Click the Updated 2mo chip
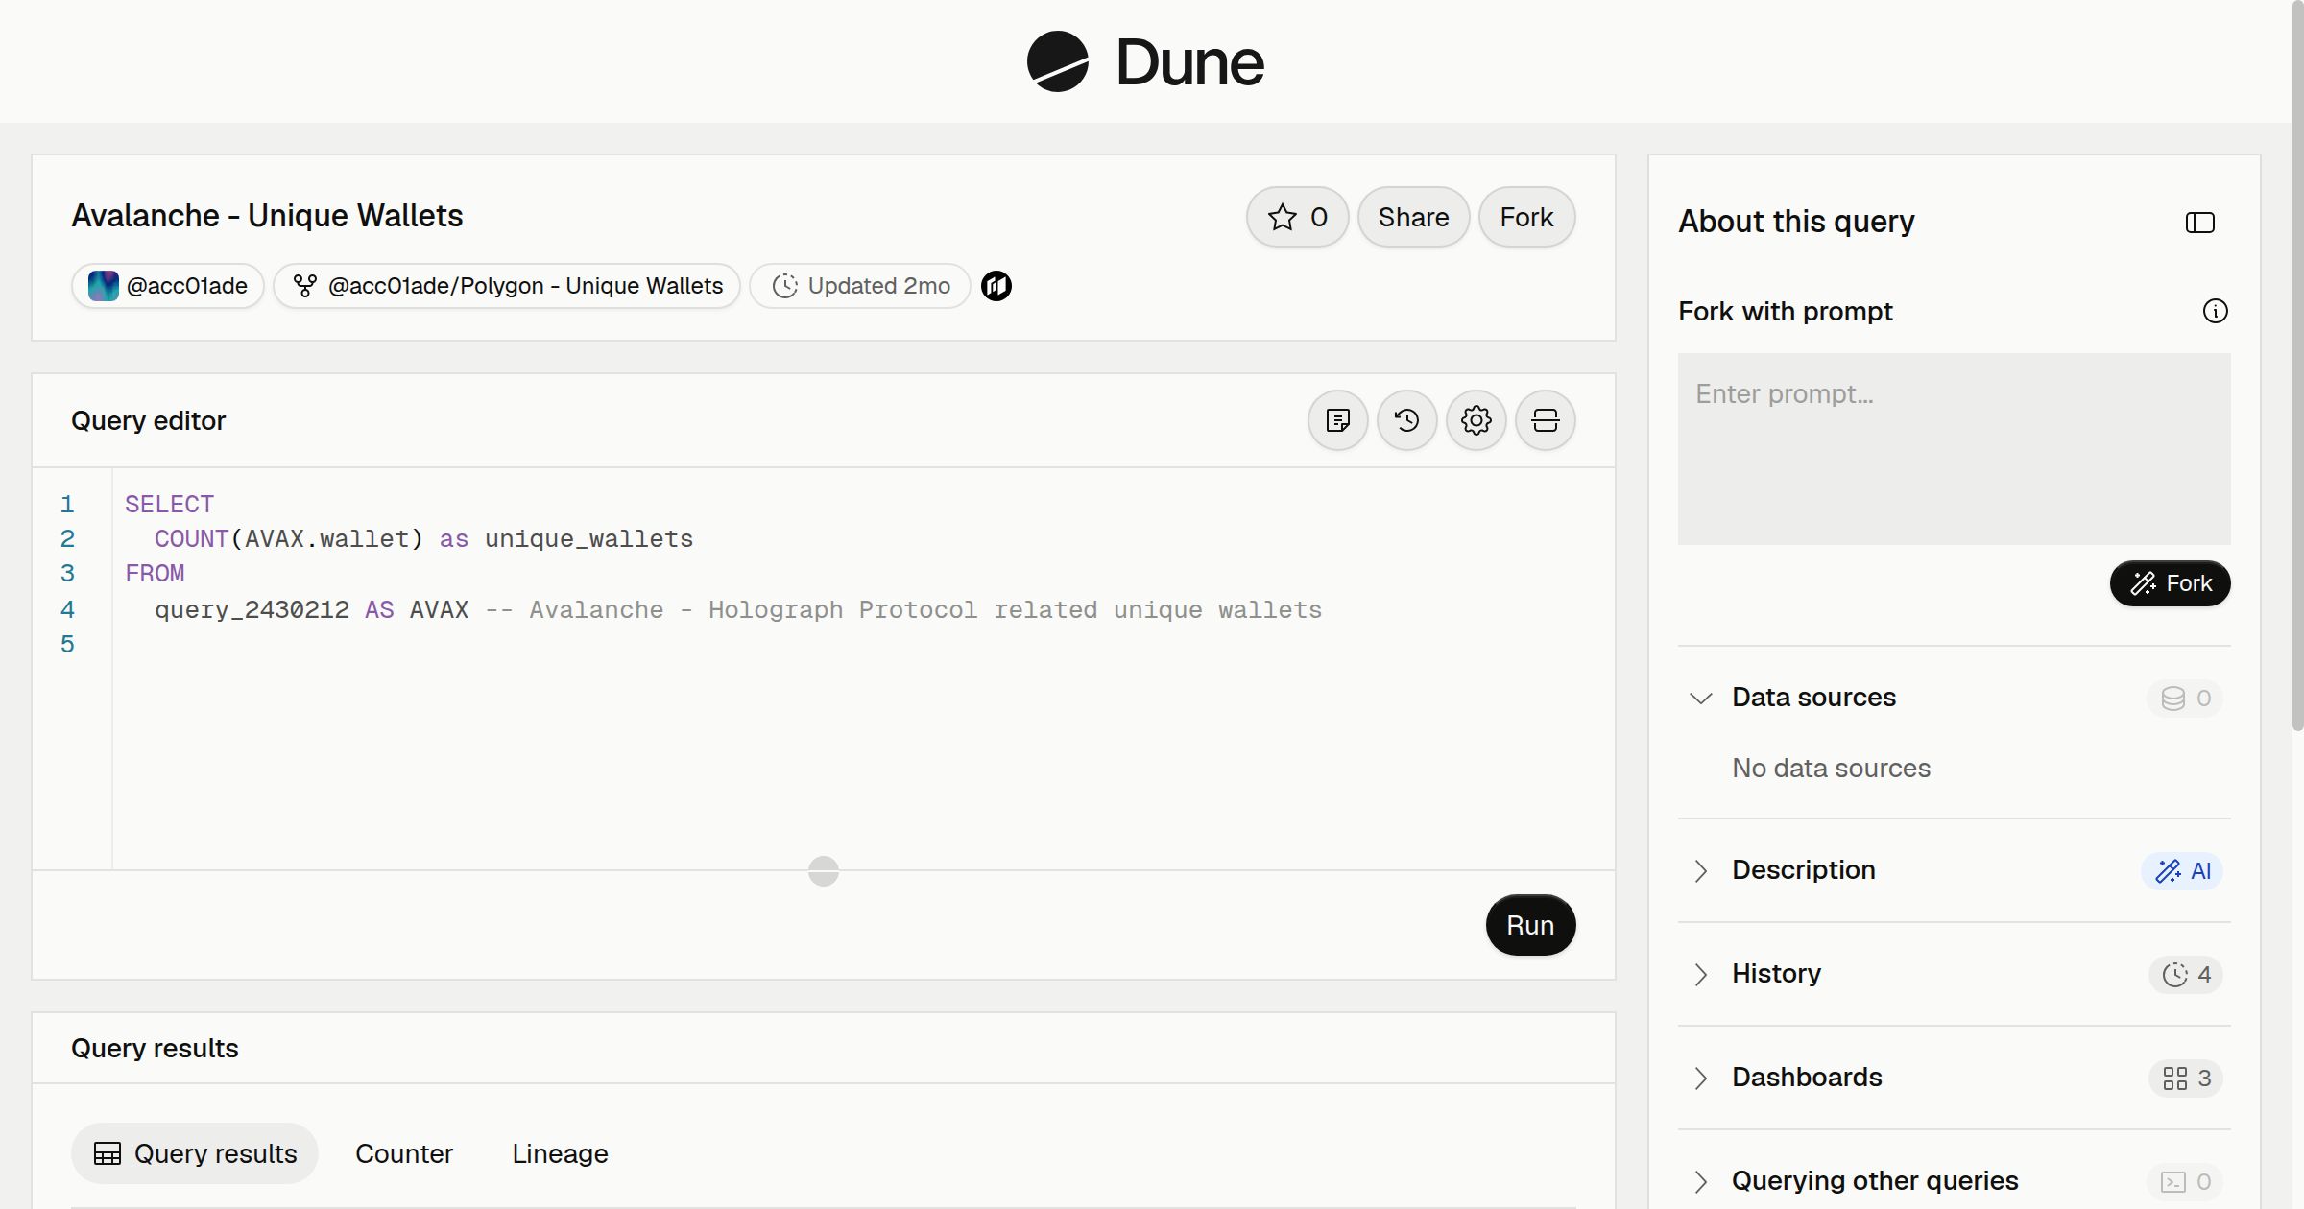Viewport: 2304px width, 1209px height. point(859,286)
